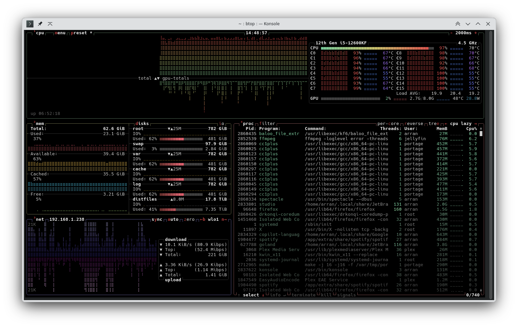Click the terminate button in proc footer
Screen dimensions: 518x328
point(304,295)
